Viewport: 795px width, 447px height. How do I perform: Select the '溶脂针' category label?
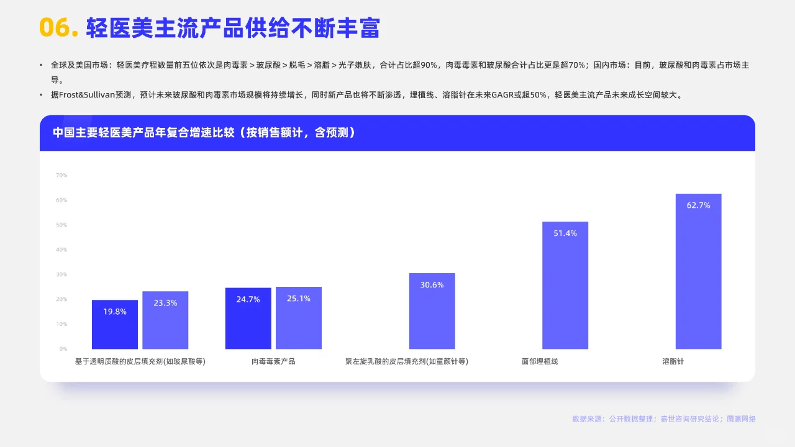pyautogui.click(x=672, y=361)
